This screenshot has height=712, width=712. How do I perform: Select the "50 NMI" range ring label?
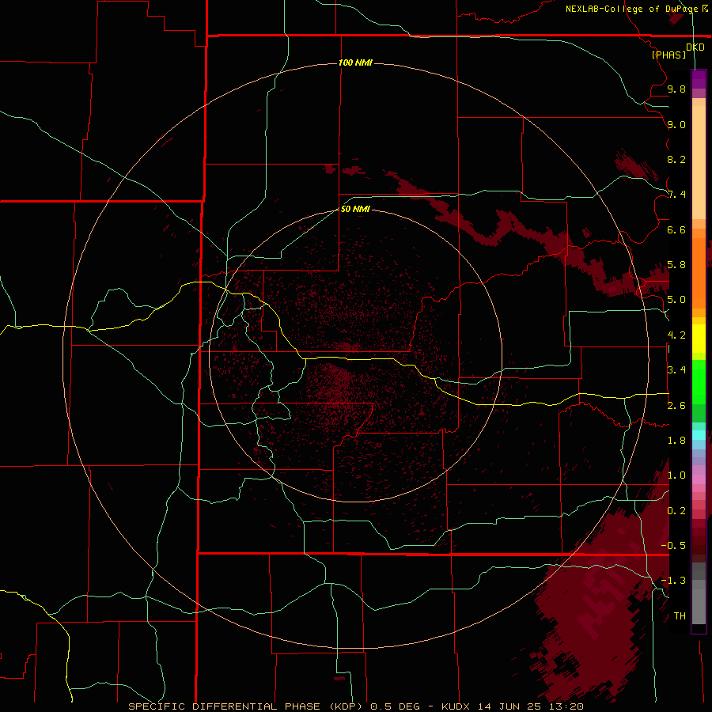[355, 209]
